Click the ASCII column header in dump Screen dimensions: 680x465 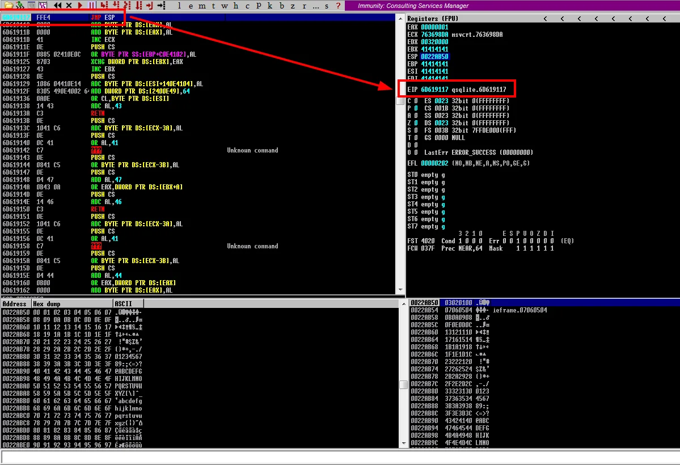(x=128, y=303)
